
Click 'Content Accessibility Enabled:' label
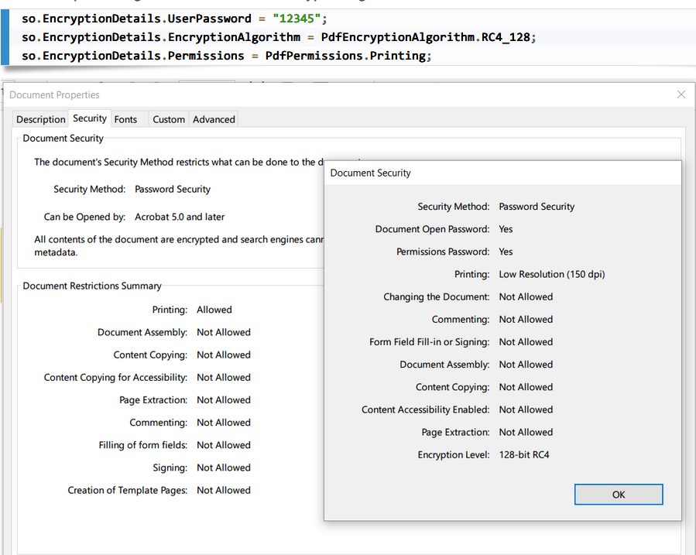coord(425,409)
